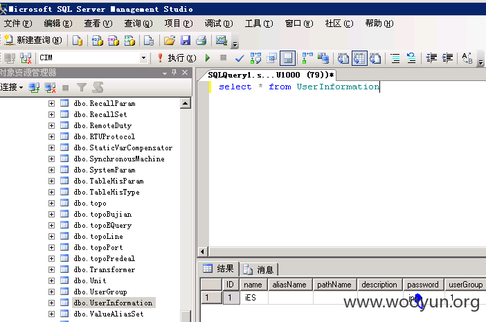Screen dimensions: 486x322
Task: Expand the dbo.Transformer table node
Action: click(51, 269)
